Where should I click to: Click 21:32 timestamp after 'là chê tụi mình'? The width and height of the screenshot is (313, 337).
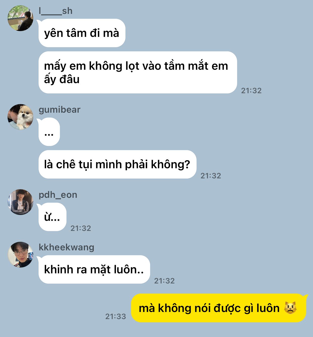211,176
